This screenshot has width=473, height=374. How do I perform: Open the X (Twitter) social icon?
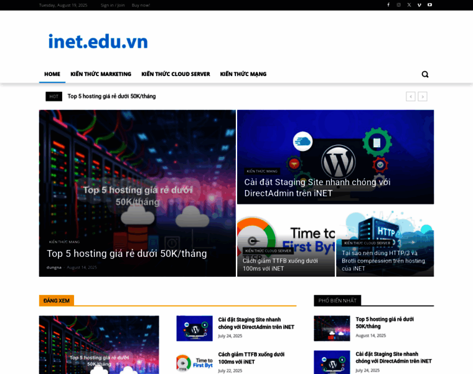coord(409,5)
